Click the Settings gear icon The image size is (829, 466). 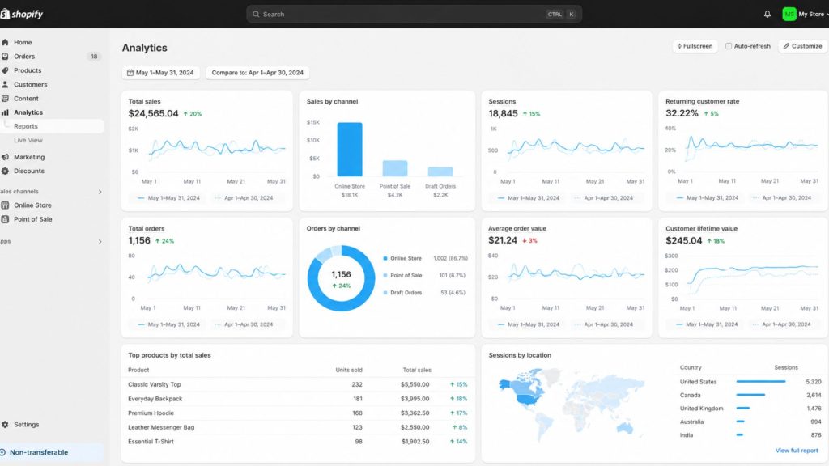(x=6, y=424)
